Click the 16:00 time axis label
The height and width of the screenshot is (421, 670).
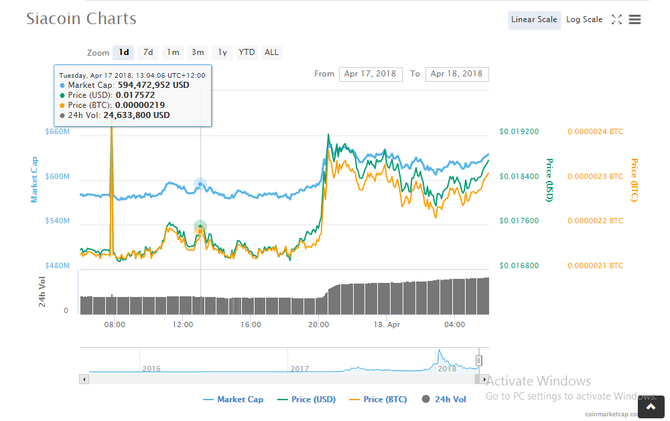click(251, 325)
